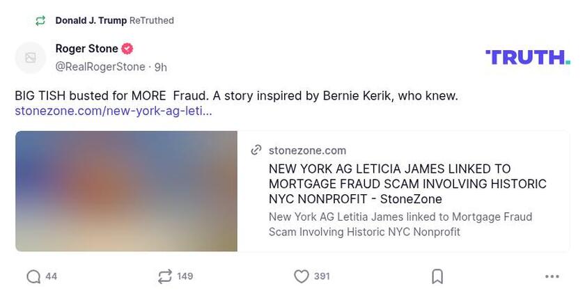Image resolution: width=585 pixels, height=307 pixels.
Task: Click the stonezone.com domain label in card
Action: (307, 150)
